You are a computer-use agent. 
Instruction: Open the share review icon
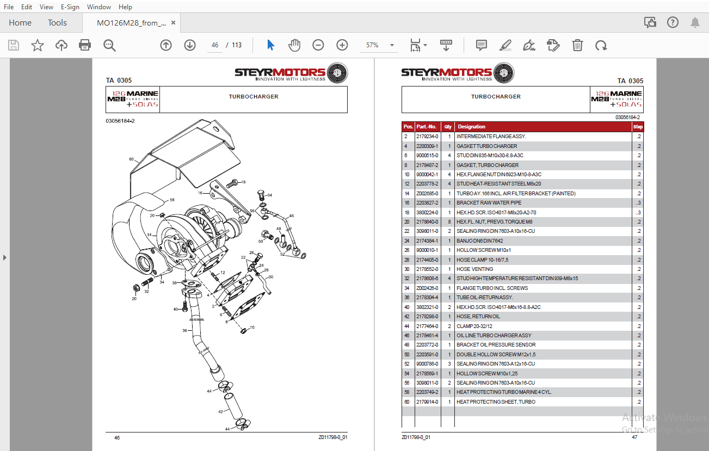(650, 22)
